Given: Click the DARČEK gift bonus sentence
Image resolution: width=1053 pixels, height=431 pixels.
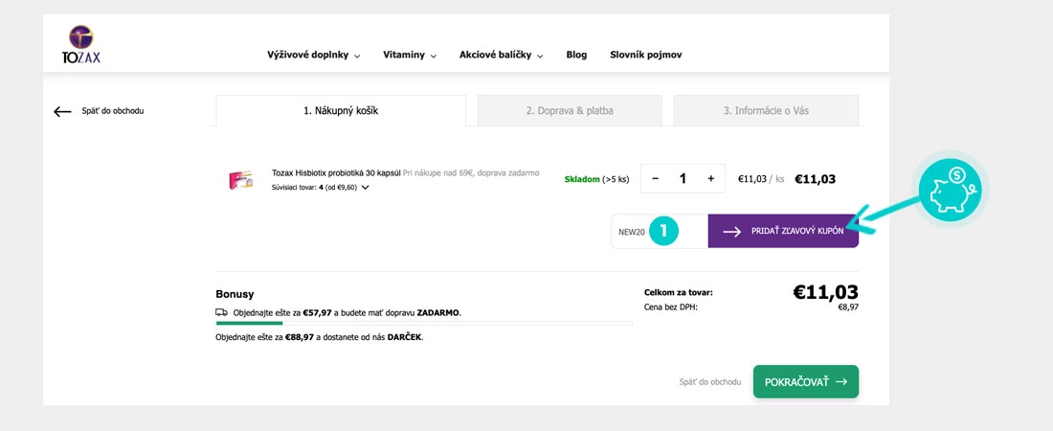Looking at the screenshot, I should (320, 337).
